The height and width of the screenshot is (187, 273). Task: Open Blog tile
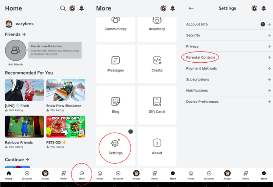click(115, 105)
